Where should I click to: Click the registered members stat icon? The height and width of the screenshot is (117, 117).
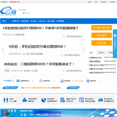coord(18,81)
